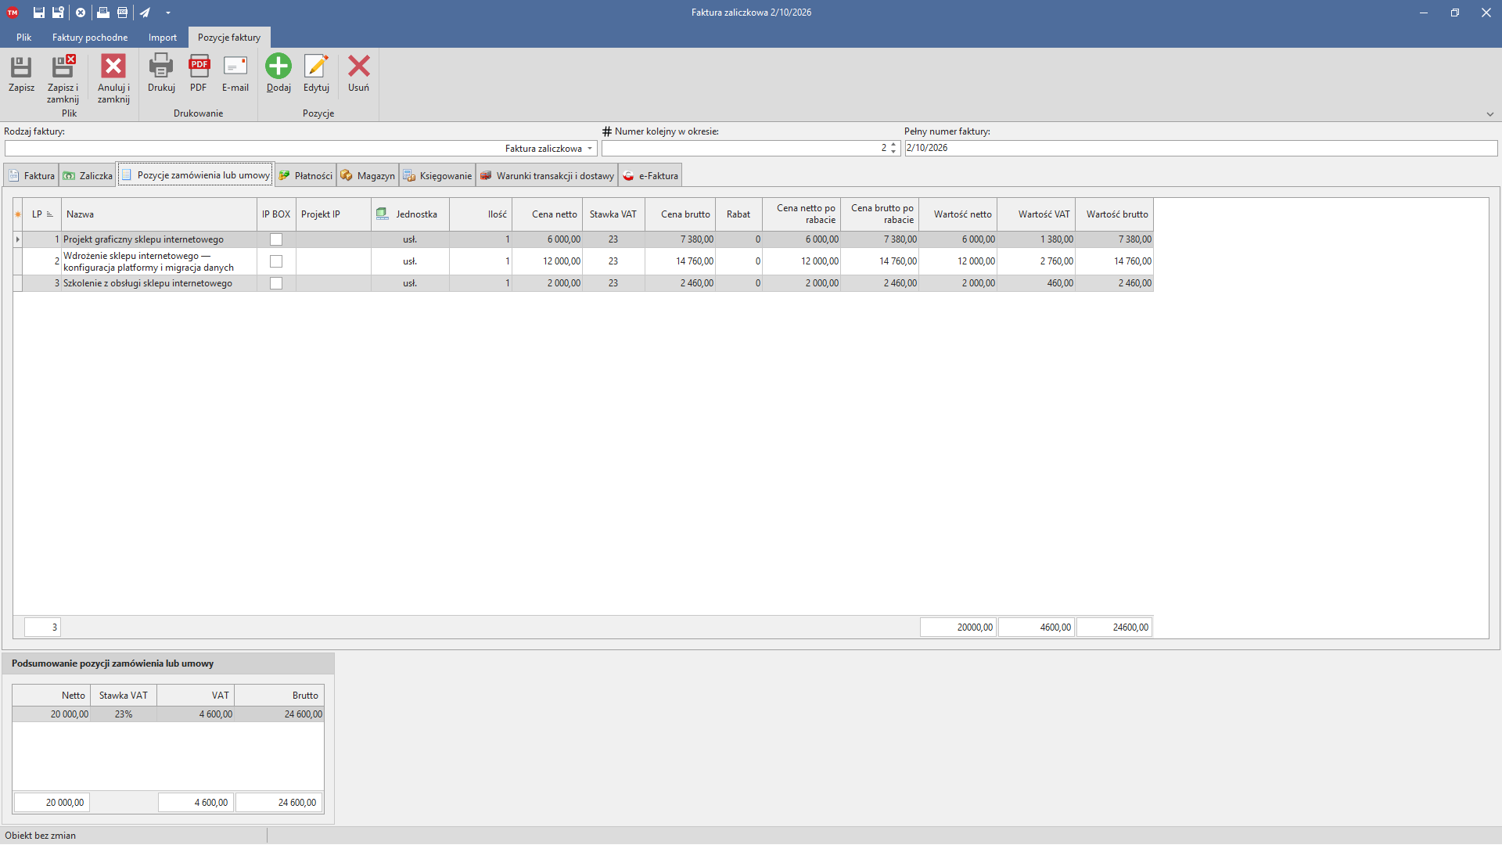Click the quick access paper plane send icon
1502x845 pixels.
click(x=145, y=13)
